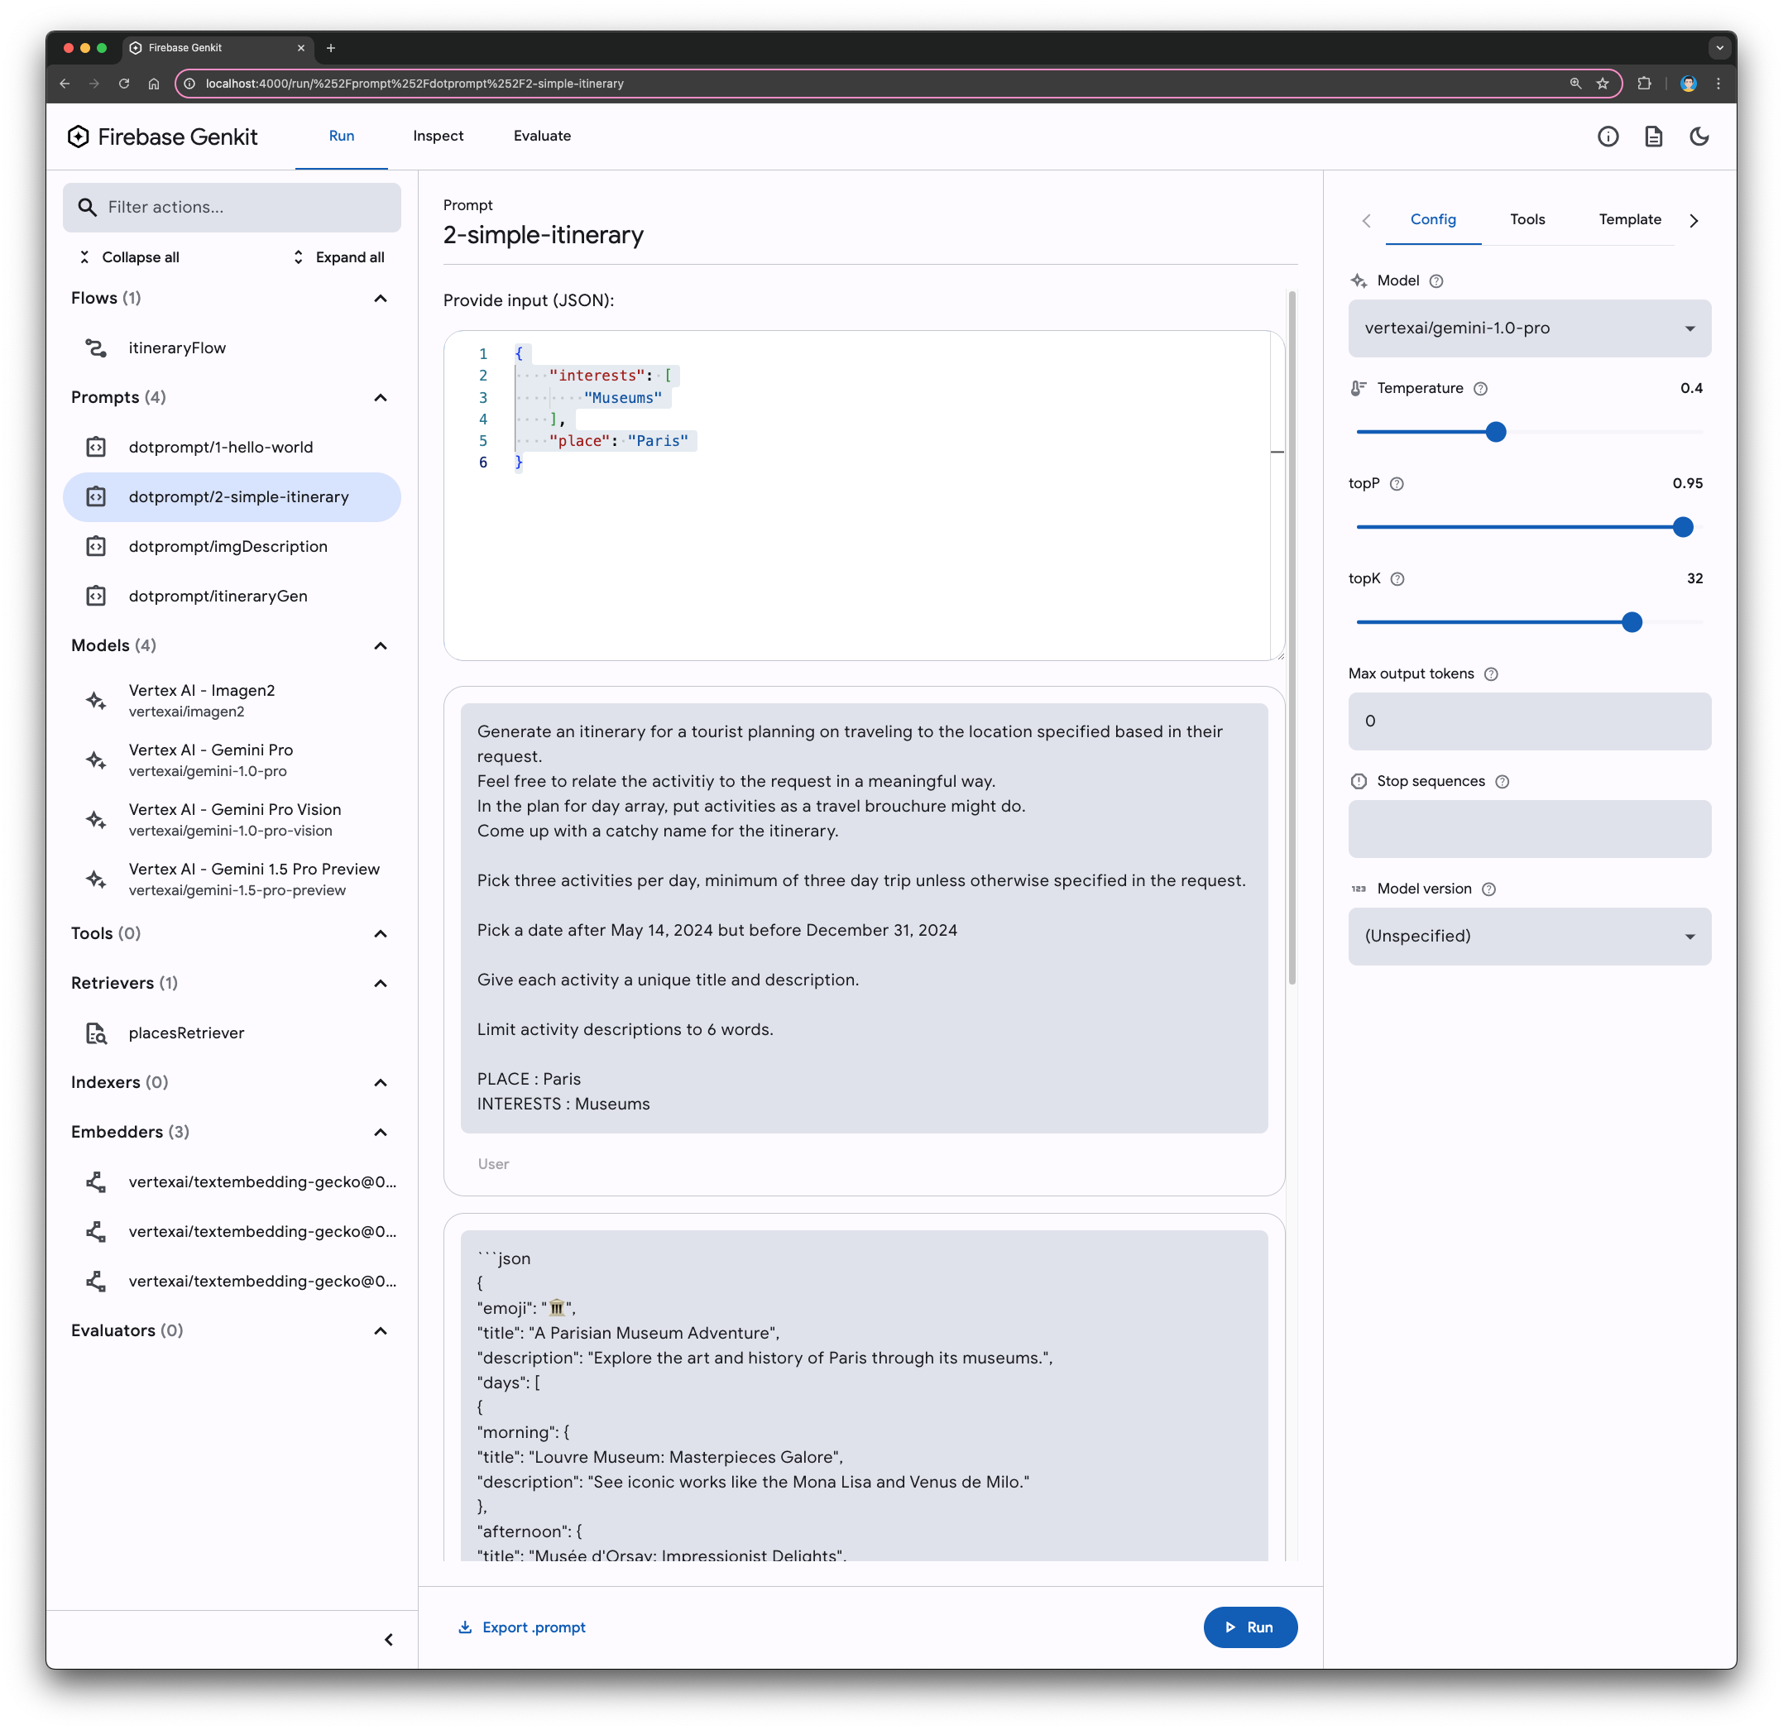1783x1730 pixels.
Task: Switch to the Inspect tab
Action: point(438,136)
